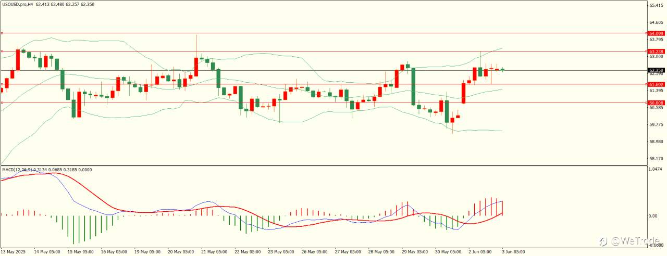The height and width of the screenshot is (256, 667).
Task: Click the 20 May 05:00 time label
Action: [x=180, y=252]
